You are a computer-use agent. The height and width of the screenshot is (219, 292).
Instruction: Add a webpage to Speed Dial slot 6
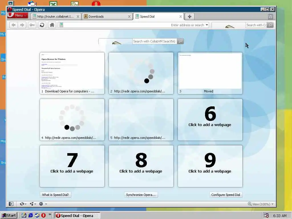click(210, 120)
